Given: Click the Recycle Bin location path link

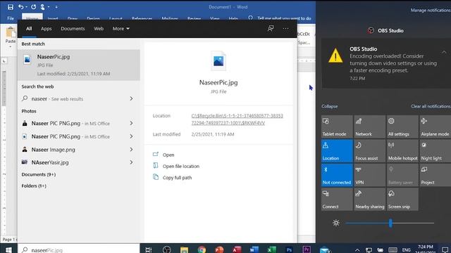Looking at the screenshot, I should click(x=237, y=119).
